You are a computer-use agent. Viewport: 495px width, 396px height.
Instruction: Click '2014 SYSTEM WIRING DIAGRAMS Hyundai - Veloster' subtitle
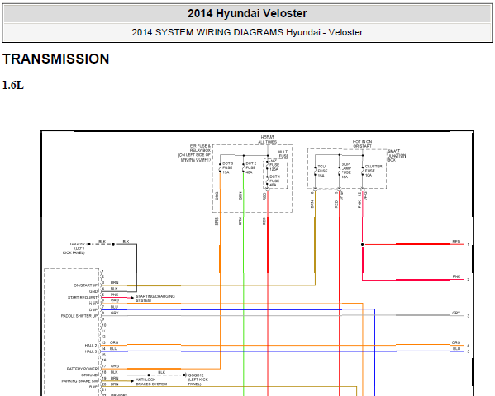point(247,32)
